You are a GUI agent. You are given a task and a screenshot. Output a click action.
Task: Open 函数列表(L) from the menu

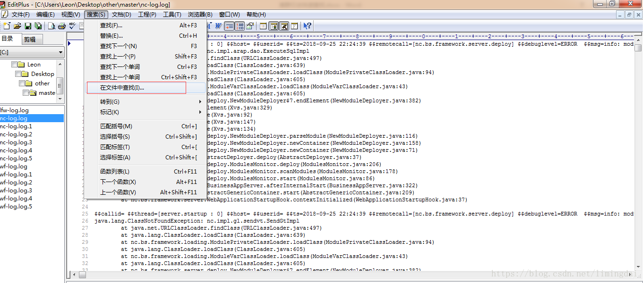coord(145,172)
